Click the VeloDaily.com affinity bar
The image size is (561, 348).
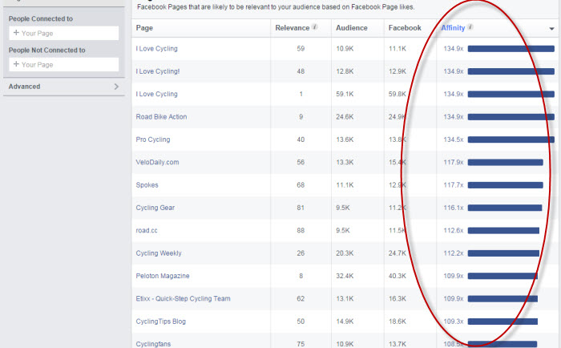[505, 163]
